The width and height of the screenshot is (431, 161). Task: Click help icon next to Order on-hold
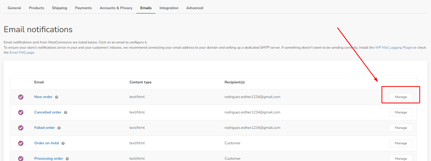63,143
